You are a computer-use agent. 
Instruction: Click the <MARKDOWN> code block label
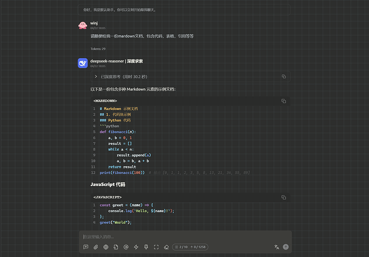pyautogui.click(x=105, y=100)
